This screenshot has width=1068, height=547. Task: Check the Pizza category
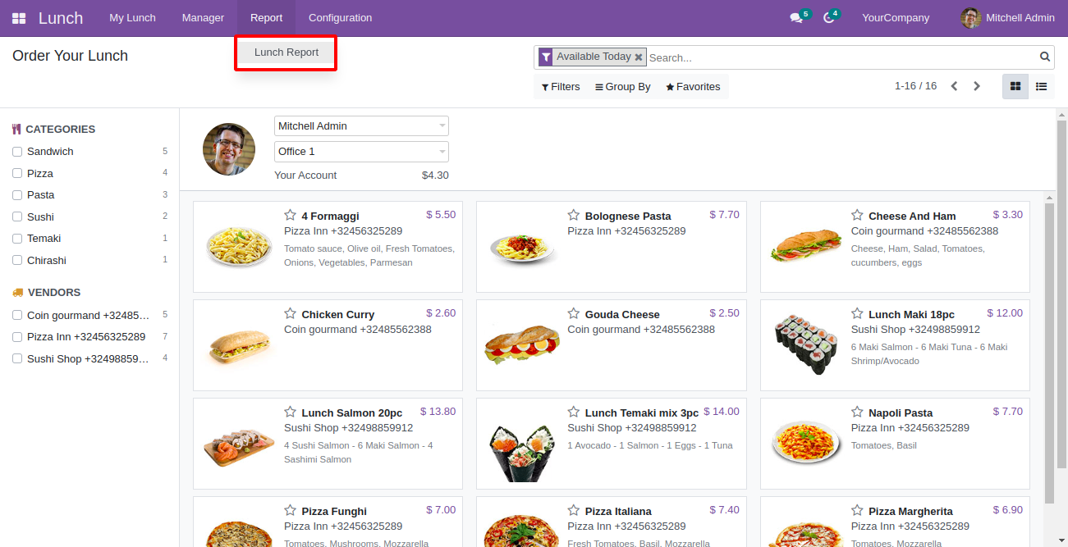pos(17,173)
